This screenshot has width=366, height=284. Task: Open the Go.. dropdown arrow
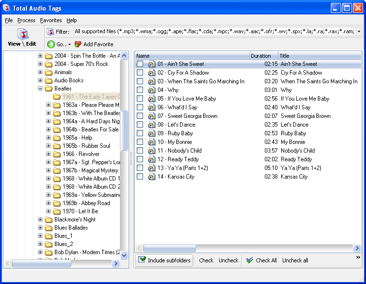pyautogui.click(x=69, y=44)
